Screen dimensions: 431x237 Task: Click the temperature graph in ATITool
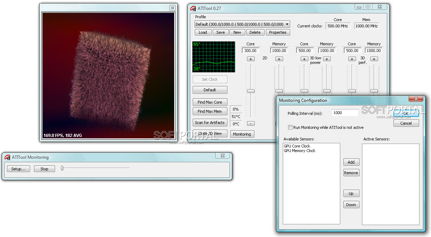pyautogui.click(x=214, y=57)
